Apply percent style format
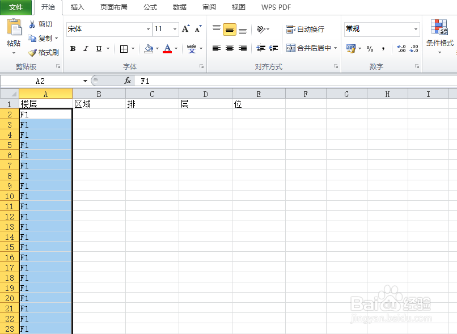Image resolution: width=457 pixels, height=334 pixels. 370,49
